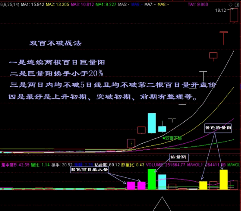Select the tall green volume bar
The width and height of the screenshot is (241, 211).
(x=152, y=179)
